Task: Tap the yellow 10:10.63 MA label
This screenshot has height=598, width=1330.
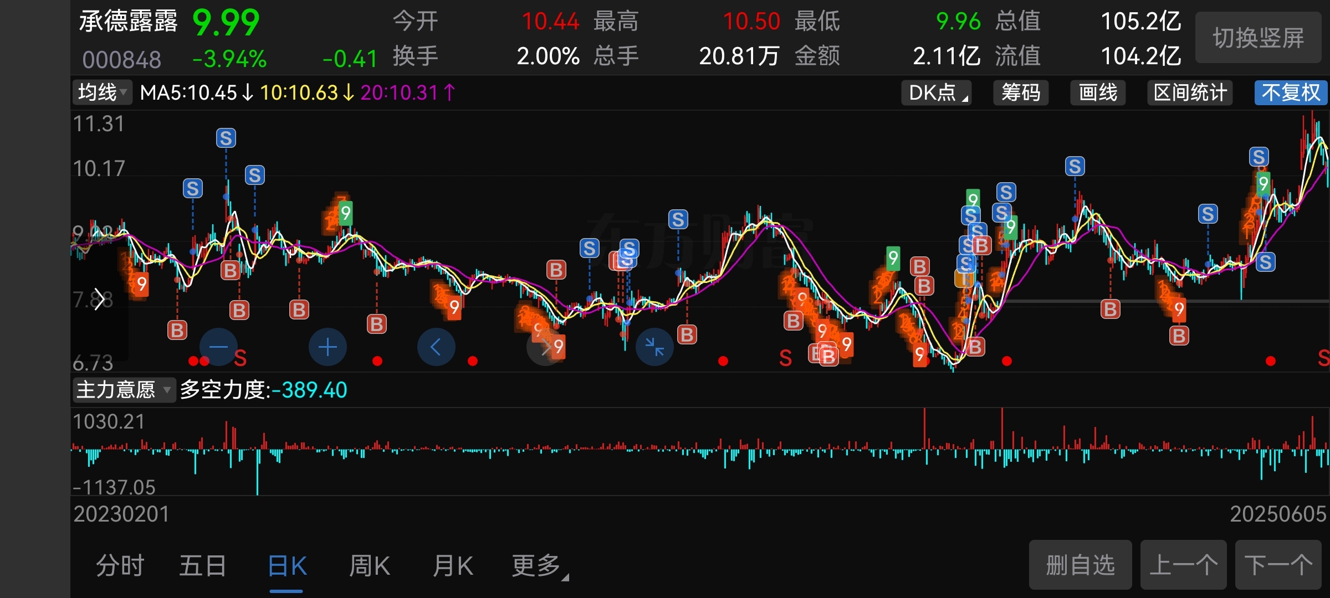Action: pyautogui.click(x=307, y=92)
